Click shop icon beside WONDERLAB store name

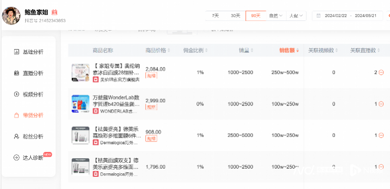(x=96, y=111)
